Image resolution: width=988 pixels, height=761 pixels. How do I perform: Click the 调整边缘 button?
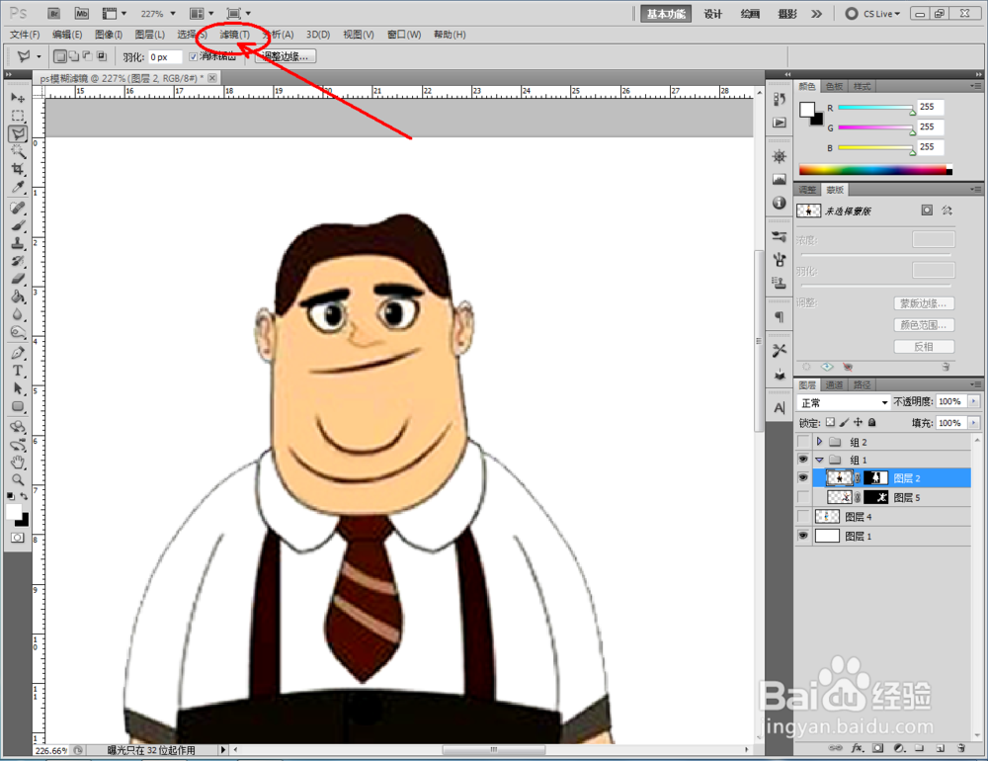pyautogui.click(x=285, y=56)
